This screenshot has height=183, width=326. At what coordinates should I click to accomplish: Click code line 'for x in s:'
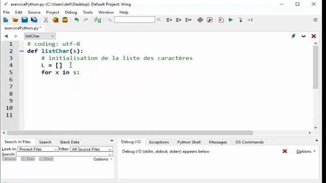(x=60, y=72)
